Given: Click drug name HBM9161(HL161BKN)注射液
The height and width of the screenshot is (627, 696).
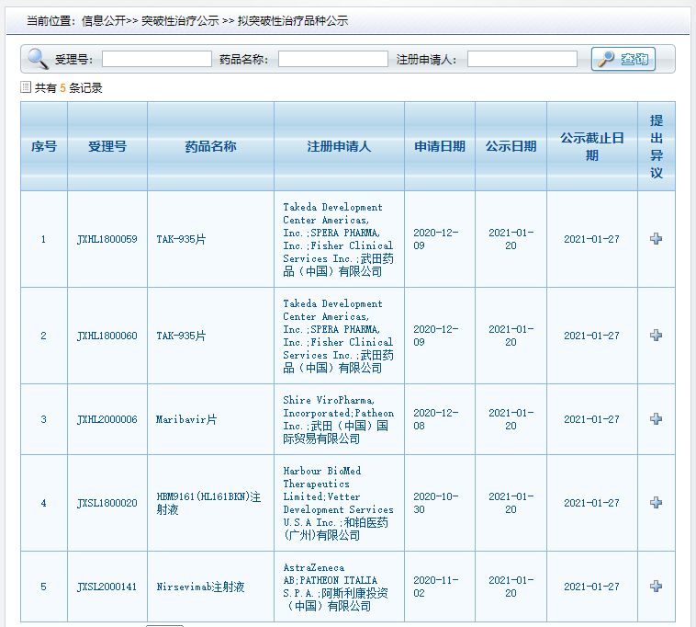Looking at the screenshot, I should click(208, 503).
